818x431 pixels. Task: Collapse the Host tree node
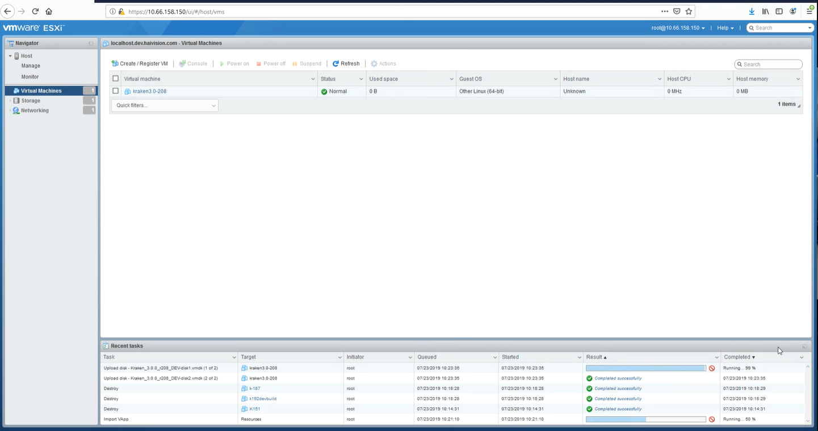coord(10,56)
